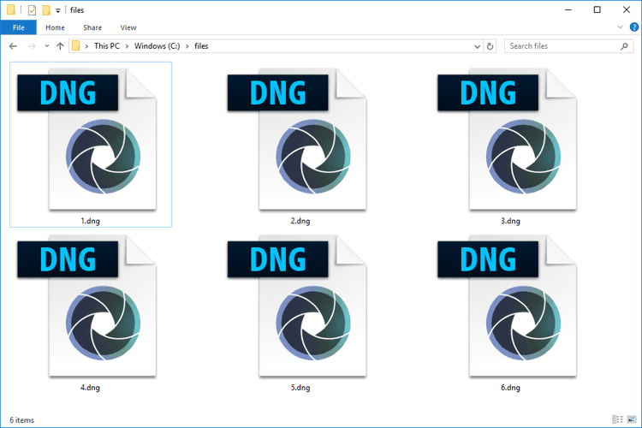Switch to large icons view in status bar
The width and height of the screenshot is (642, 428).
(632, 419)
